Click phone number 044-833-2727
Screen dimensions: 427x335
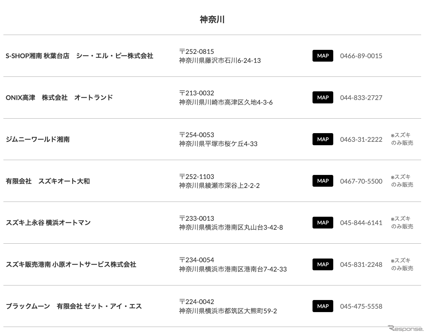361,98
